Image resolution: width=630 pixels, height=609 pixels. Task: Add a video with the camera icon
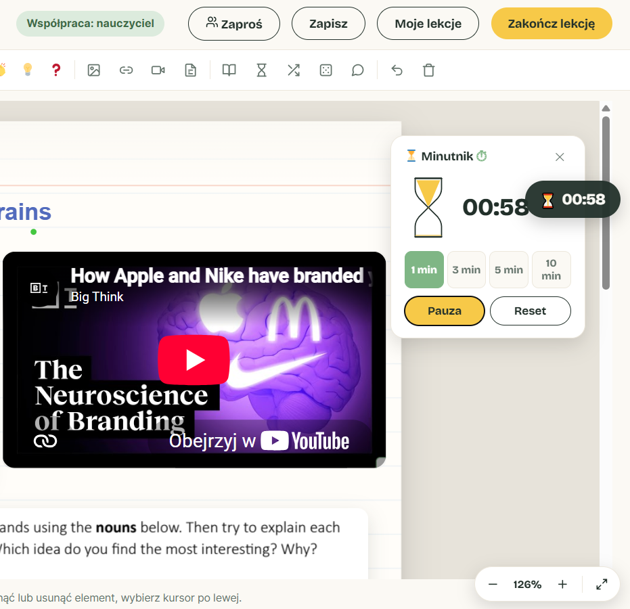coord(158,70)
